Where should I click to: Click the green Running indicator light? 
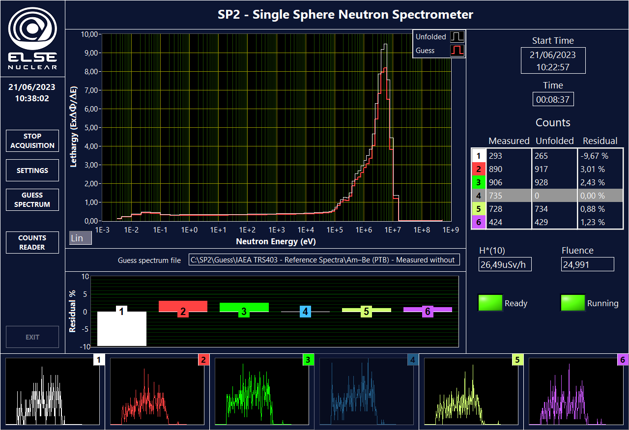(572, 303)
